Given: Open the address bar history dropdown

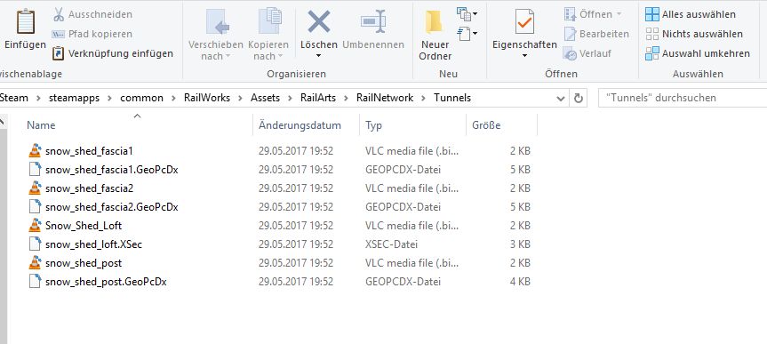Looking at the screenshot, I should tap(561, 99).
